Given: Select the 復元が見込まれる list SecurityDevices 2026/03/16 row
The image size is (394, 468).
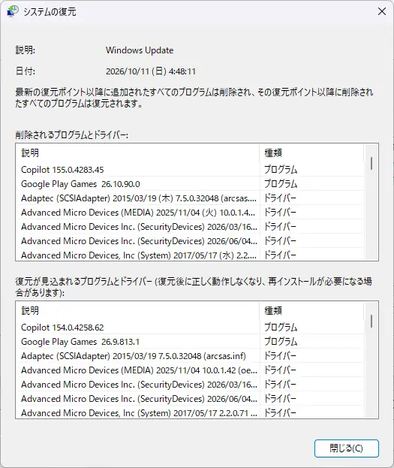Looking at the screenshot, I should (x=191, y=385).
